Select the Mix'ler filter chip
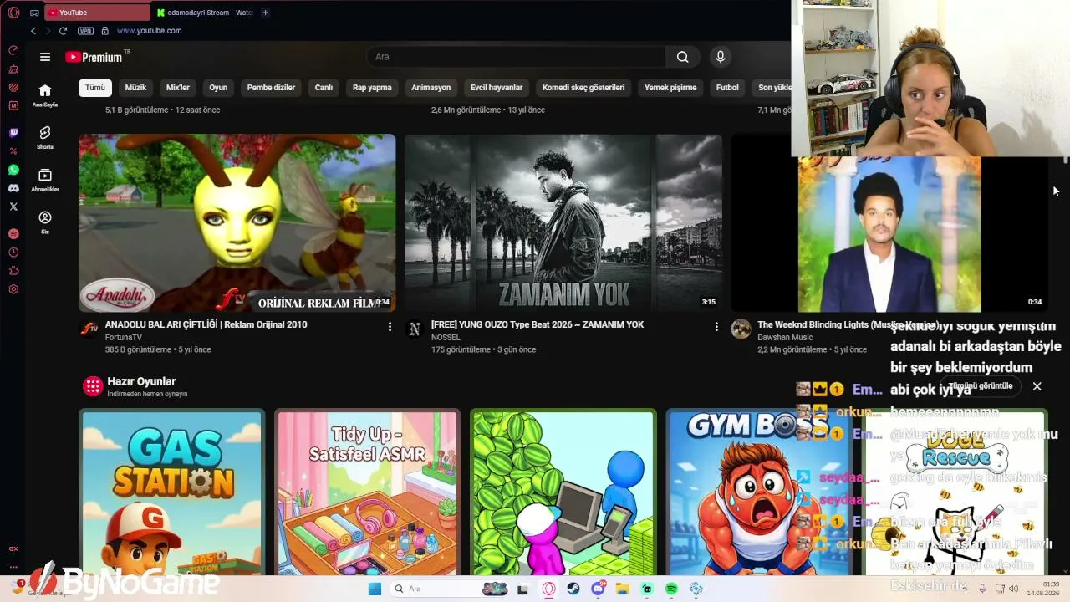This screenshot has width=1070, height=602. point(178,88)
